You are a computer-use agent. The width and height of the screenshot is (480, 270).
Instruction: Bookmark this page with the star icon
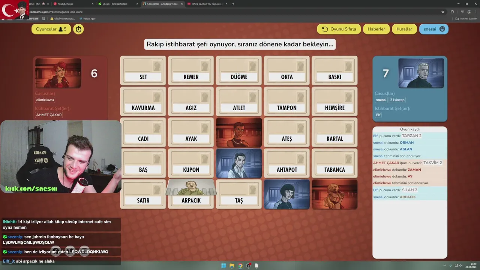tap(443, 12)
